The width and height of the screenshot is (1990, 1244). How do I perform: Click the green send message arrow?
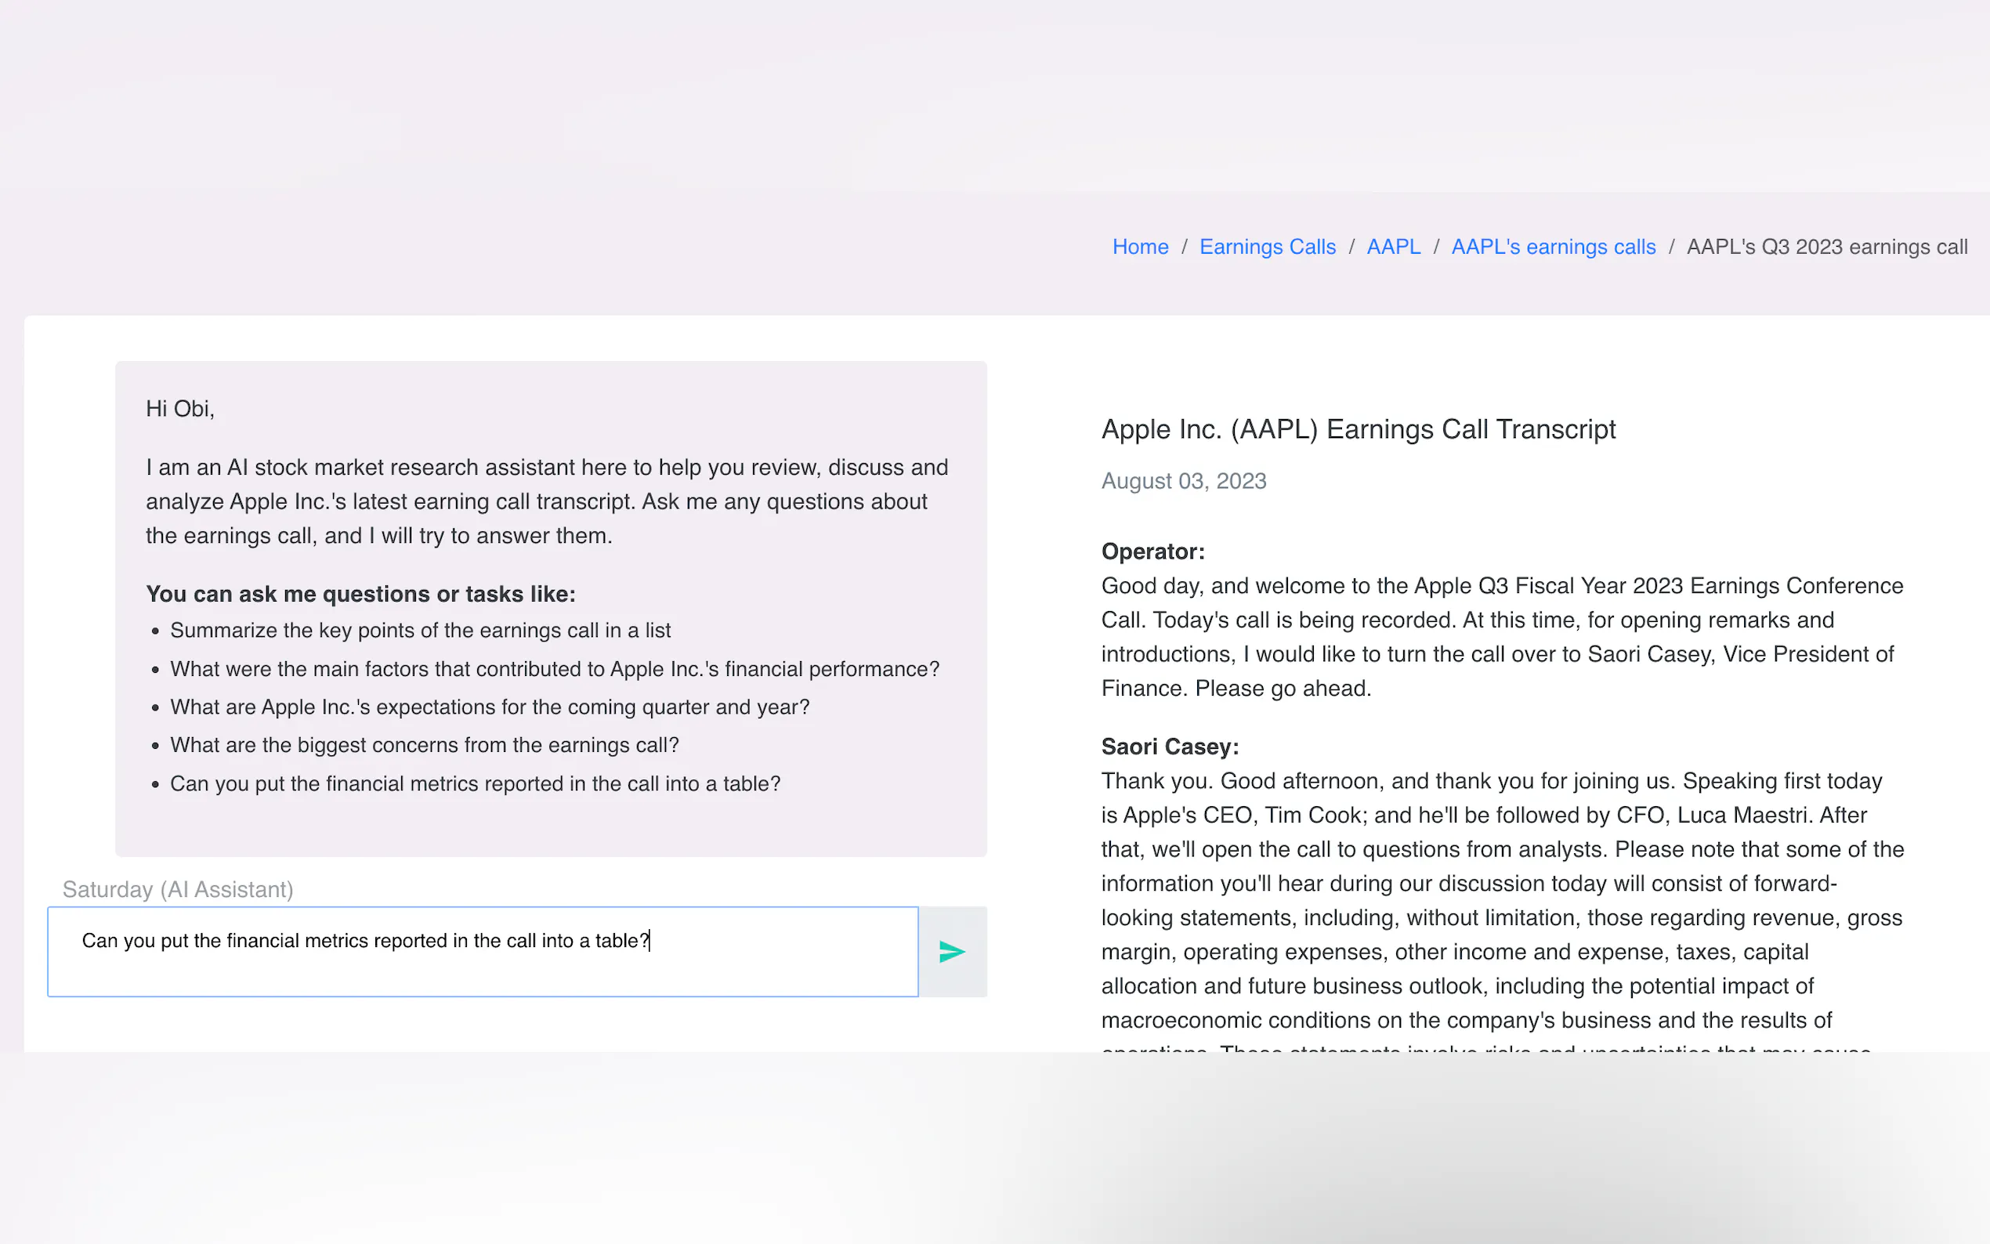click(952, 952)
